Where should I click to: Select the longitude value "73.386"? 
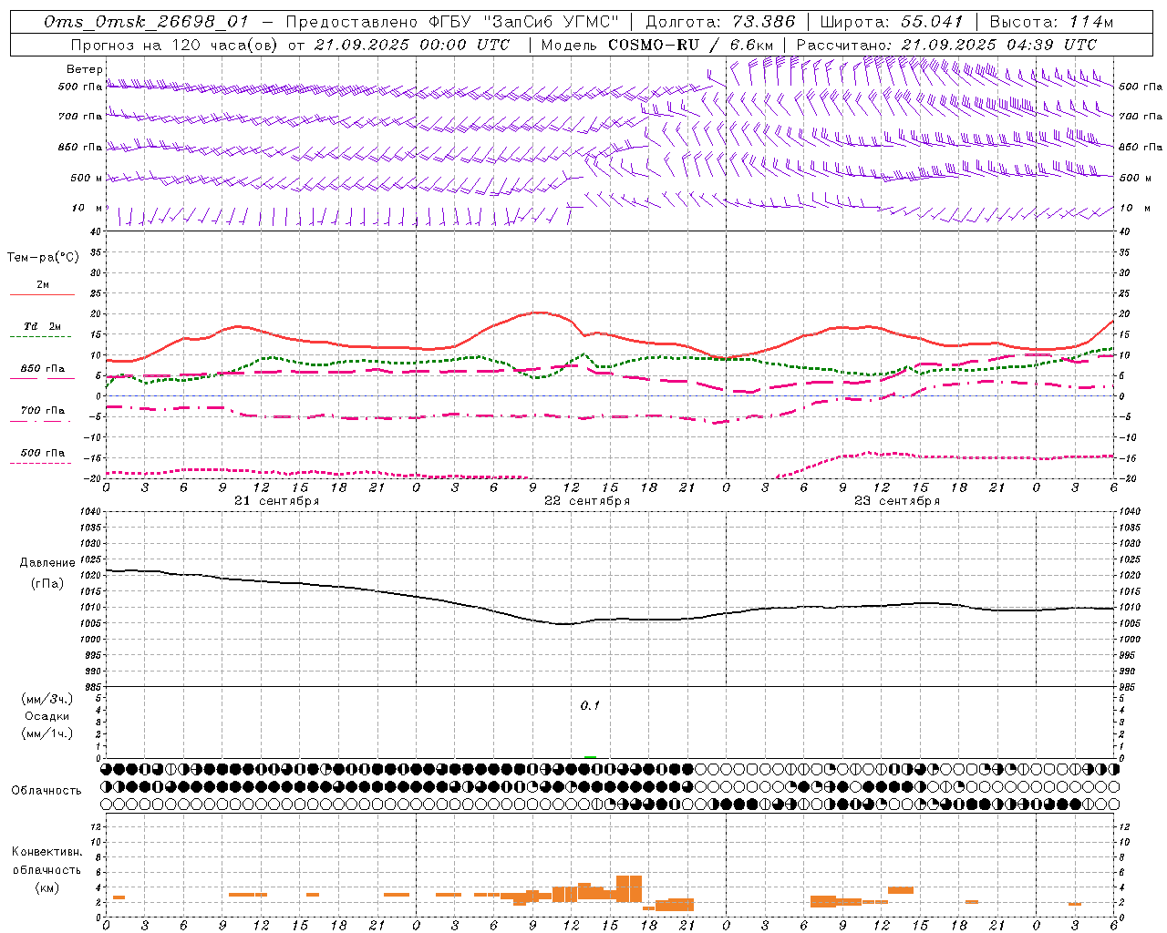(x=763, y=22)
